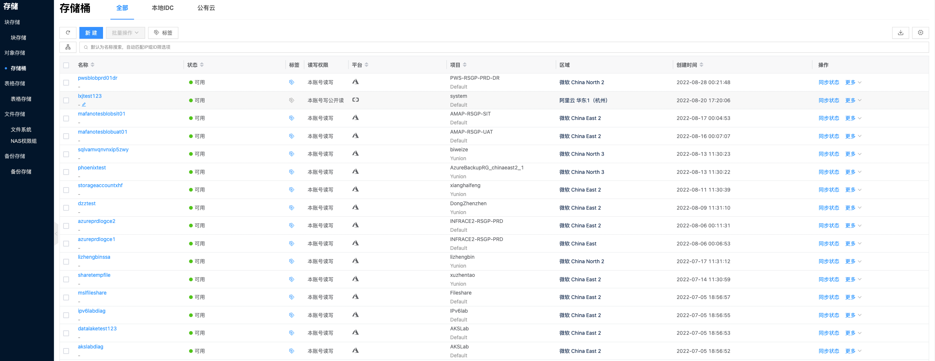The height and width of the screenshot is (361, 935).
Task: Expand 更多 menu for mafanotesblobuat01
Action: click(x=853, y=136)
